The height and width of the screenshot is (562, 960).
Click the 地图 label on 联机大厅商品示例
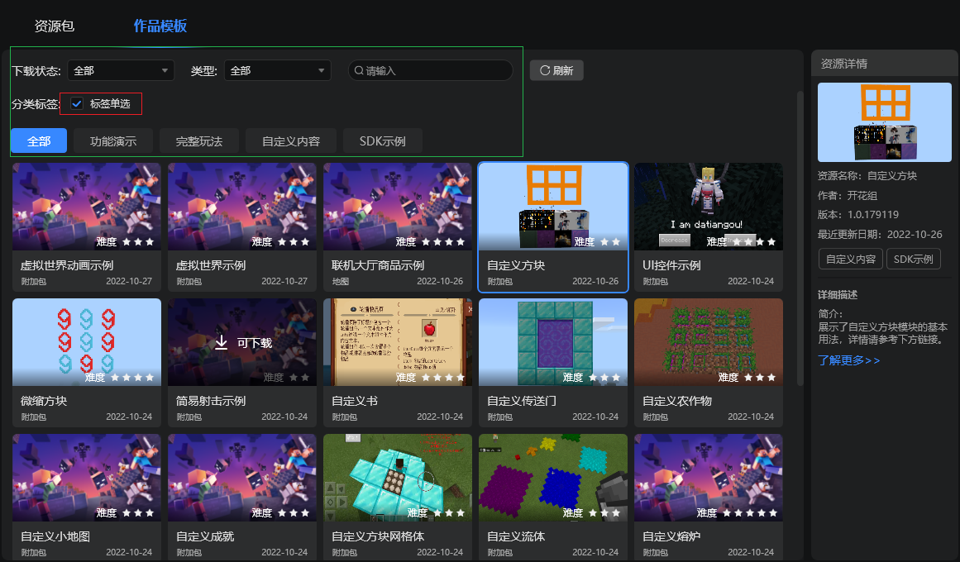pyautogui.click(x=341, y=282)
